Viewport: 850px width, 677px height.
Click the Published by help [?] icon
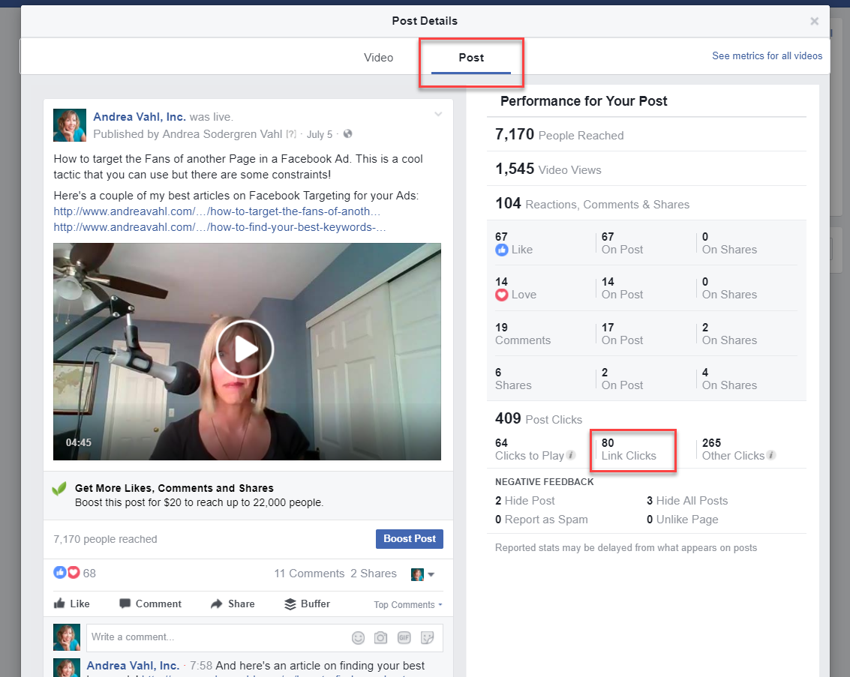(x=291, y=134)
